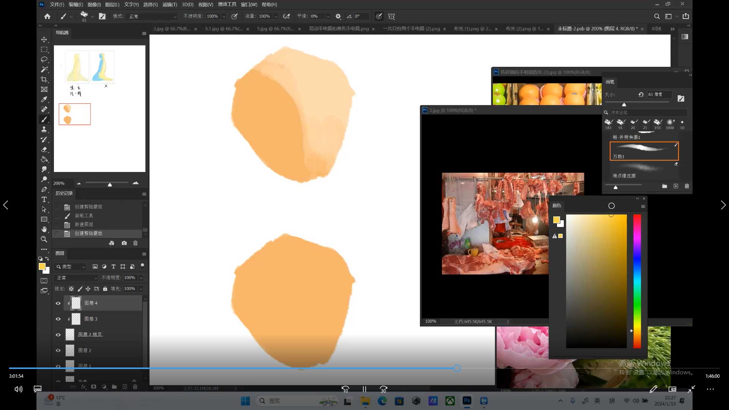Hide 图层 2 layer eye icon
729x410 pixels.
click(58, 351)
